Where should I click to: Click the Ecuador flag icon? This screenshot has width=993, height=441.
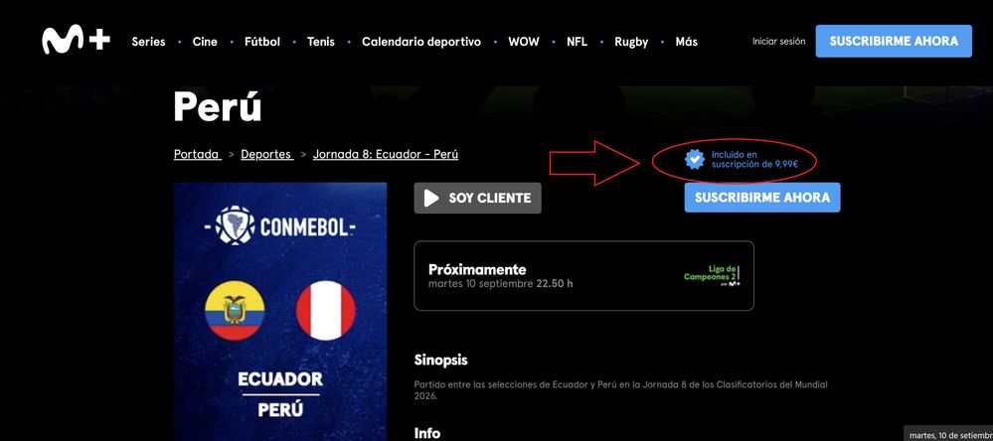[235, 311]
